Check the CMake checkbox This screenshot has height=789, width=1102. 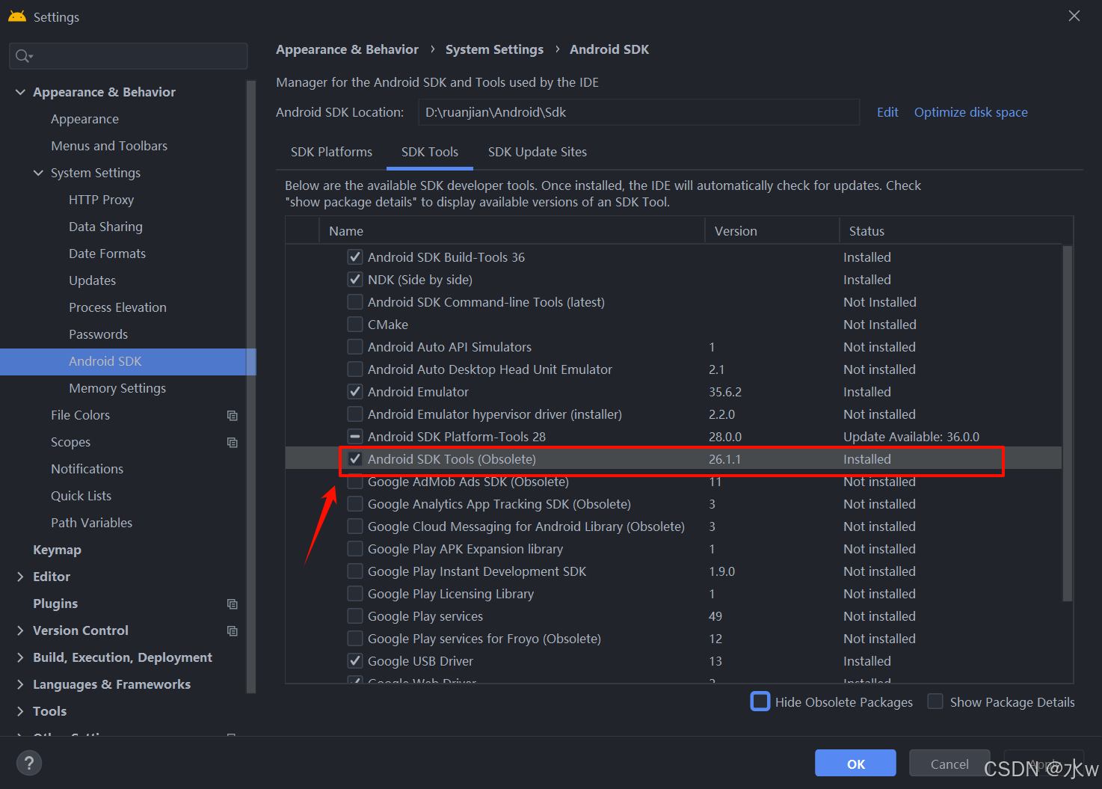click(x=355, y=325)
